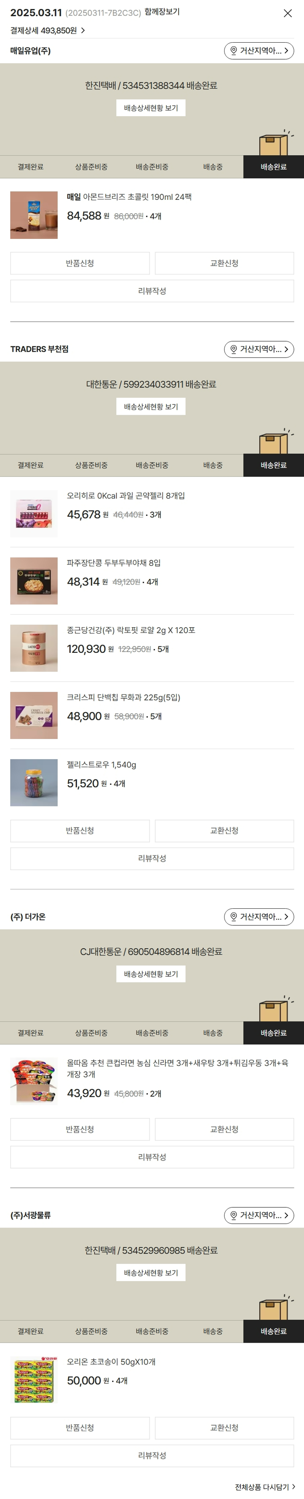
Task: Write review for 큰컵라면 order
Action: (152, 1157)
